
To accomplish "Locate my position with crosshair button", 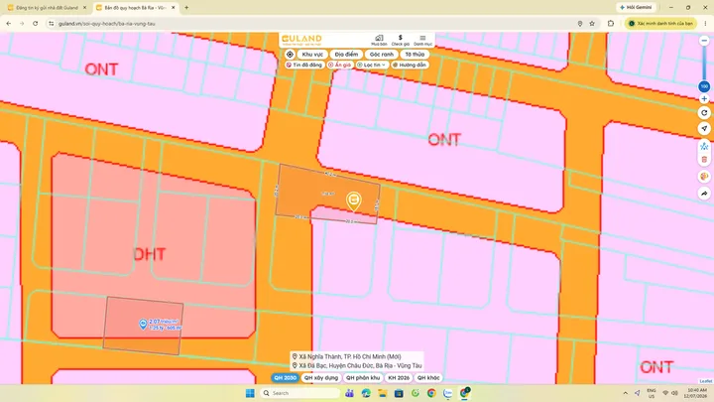I will coord(290,55).
